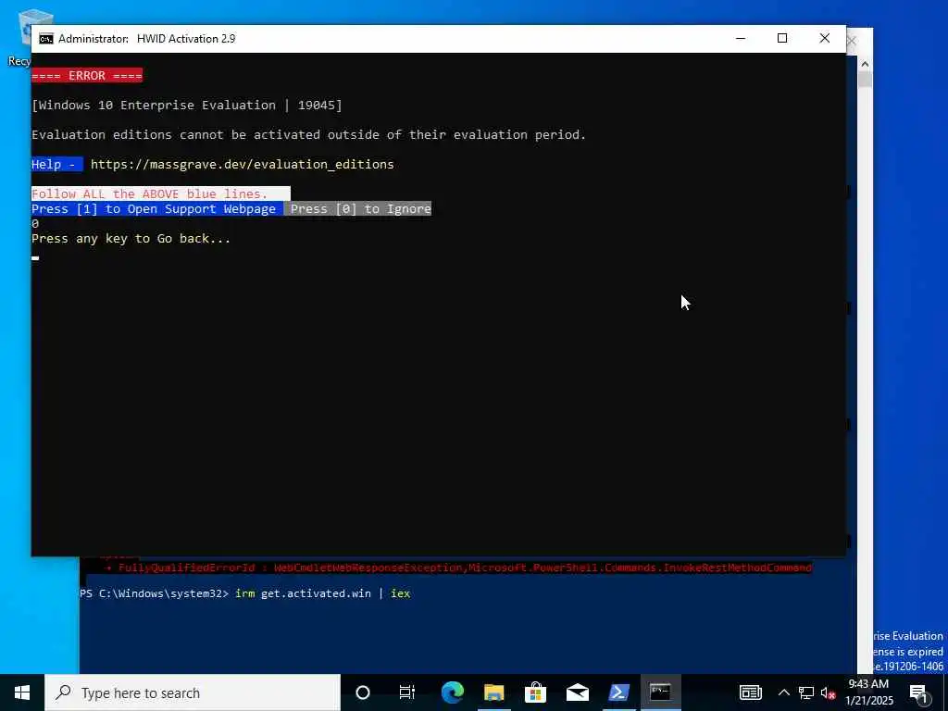Click the blue 'Help -' label
The image size is (948, 711).
tap(56, 165)
